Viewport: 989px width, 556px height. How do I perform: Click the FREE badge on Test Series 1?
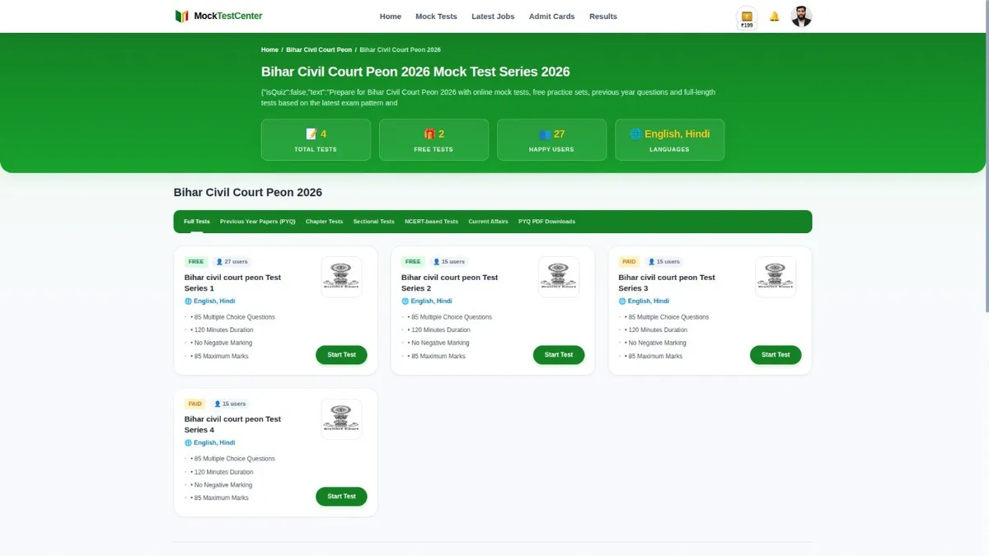(196, 262)
